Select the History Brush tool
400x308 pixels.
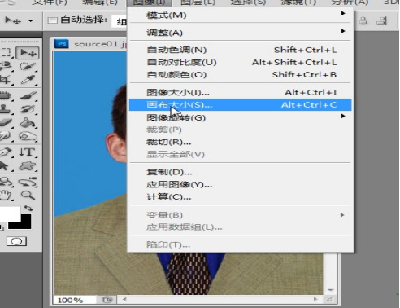(x=28, y=109)
